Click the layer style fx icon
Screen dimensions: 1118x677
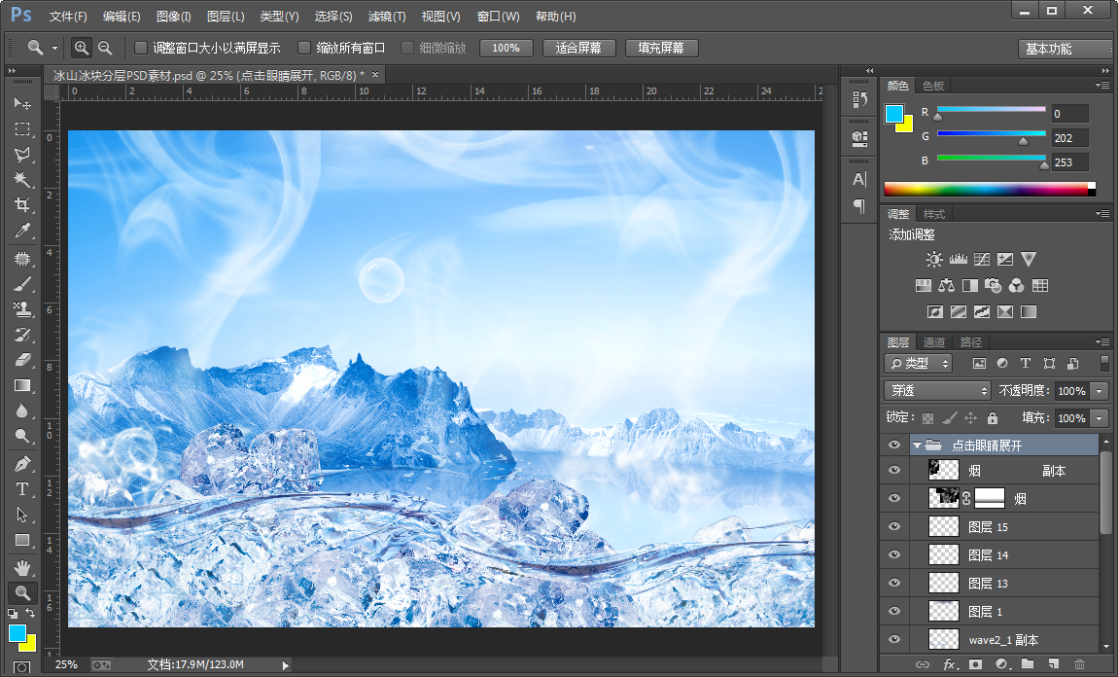point(949,663)
